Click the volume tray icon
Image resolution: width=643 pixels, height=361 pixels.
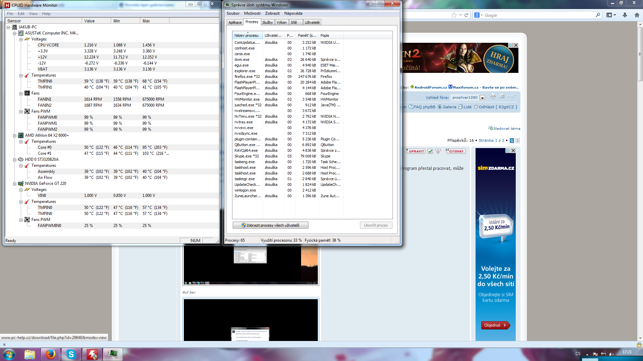pos(612,354)
